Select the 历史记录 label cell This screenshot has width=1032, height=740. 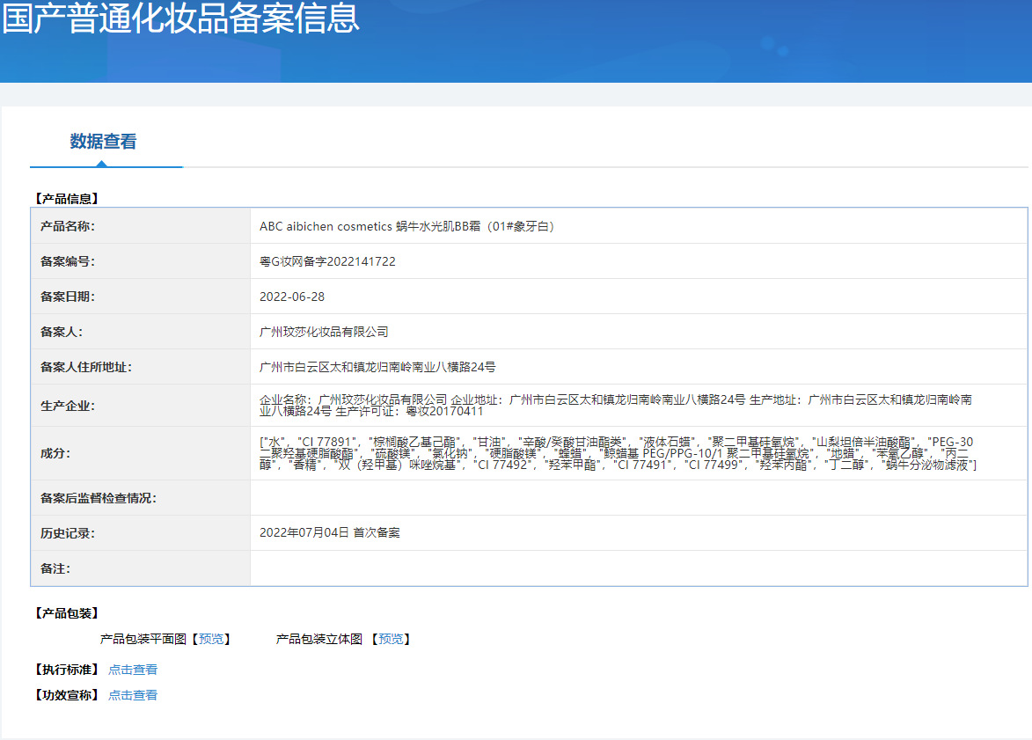(140, 533)
